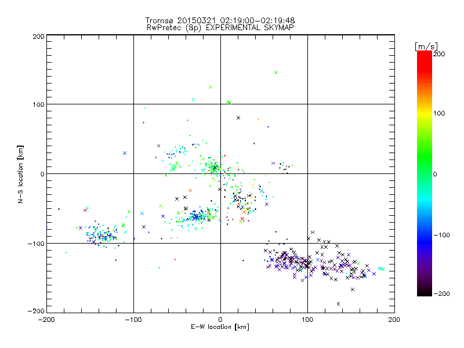Click the black bottom of the velocity colorbar
464x348 pixels.
(x=425, y=292)
